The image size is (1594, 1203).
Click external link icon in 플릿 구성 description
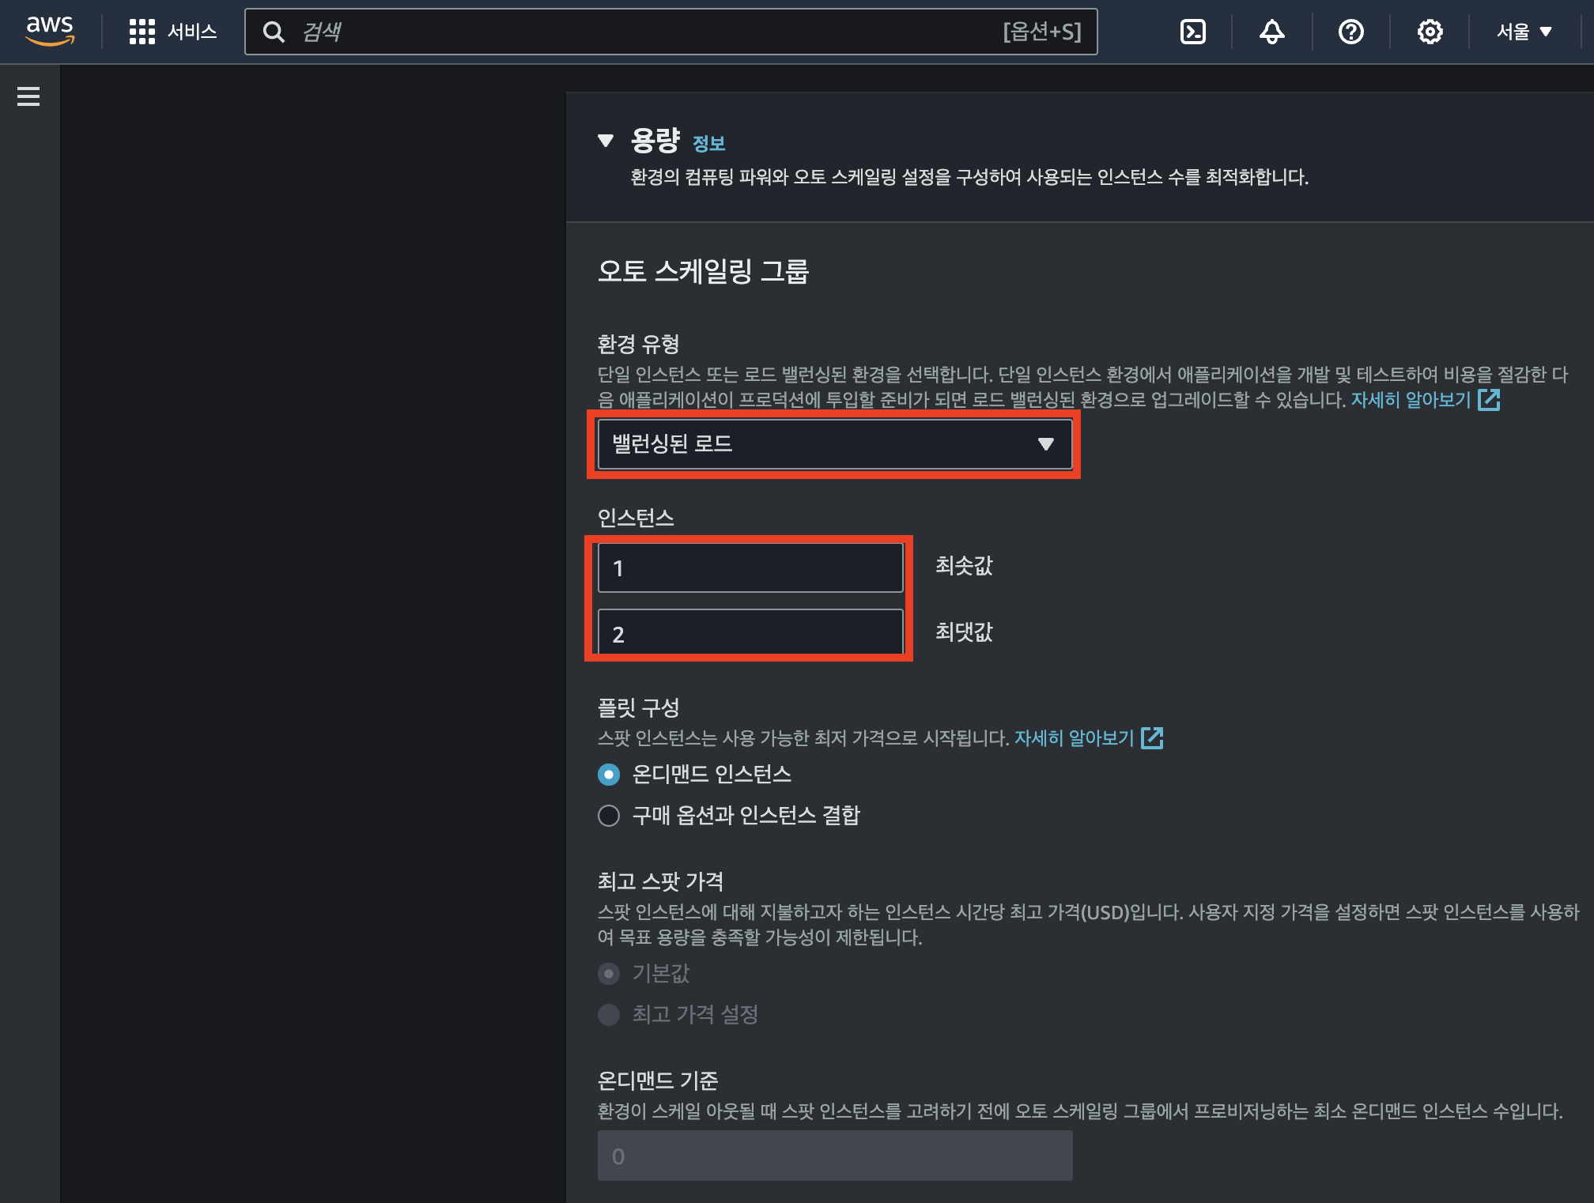1152,738
